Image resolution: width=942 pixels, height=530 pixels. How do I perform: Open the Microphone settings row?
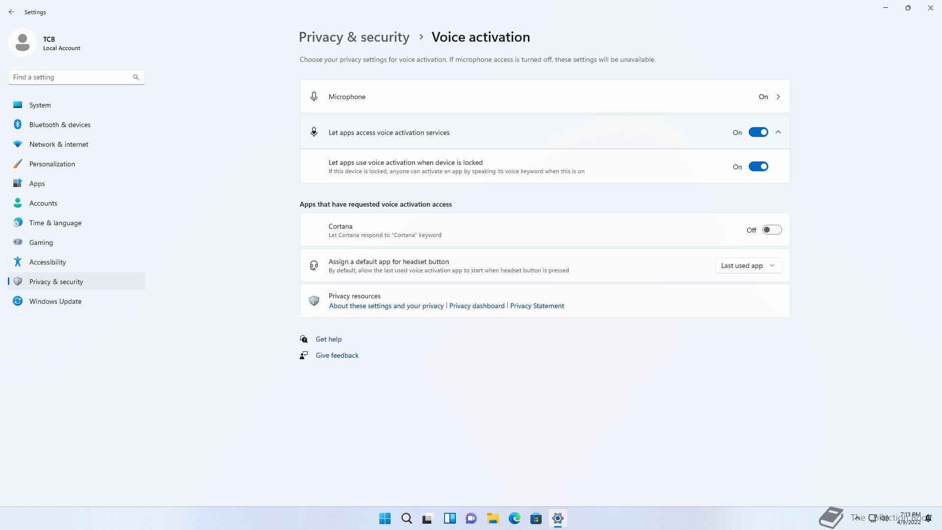pyautogui.click(x=545, y=97)
